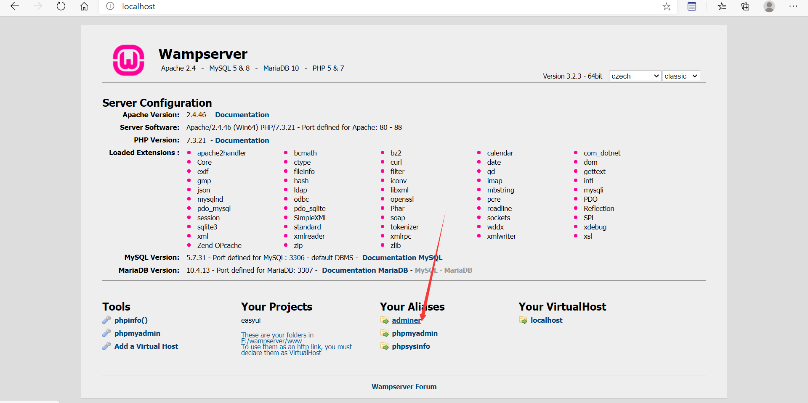The image size is (808, 403).
Task: Click folder icon beside phpmyadmin alias
Action: 385,333
